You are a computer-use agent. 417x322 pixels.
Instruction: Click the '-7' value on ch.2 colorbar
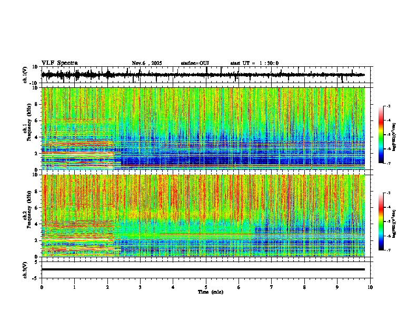(389, 250)
